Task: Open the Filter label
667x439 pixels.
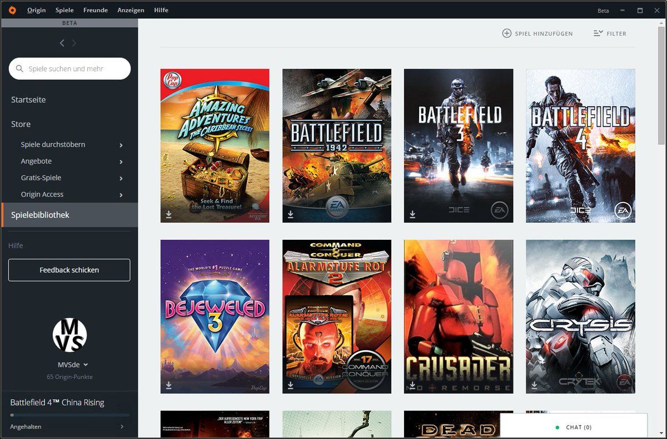Action: point(616,34)
